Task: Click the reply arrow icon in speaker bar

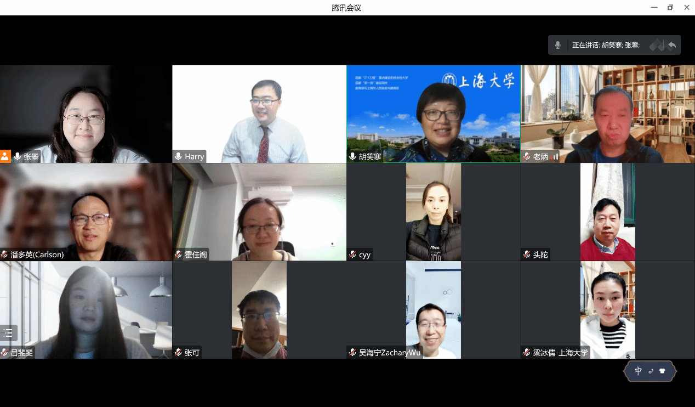Action: (x=671, y=45)
